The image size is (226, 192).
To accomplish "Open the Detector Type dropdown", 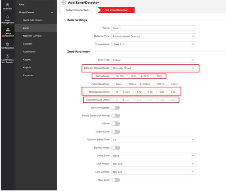I will click(153, 36).
